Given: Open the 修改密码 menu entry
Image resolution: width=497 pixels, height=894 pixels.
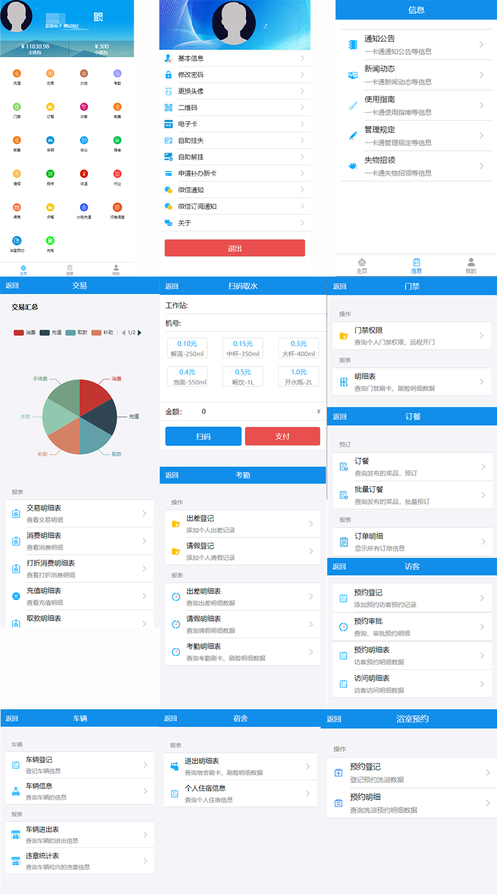Looking at the screenshot, I should [235, 74].
